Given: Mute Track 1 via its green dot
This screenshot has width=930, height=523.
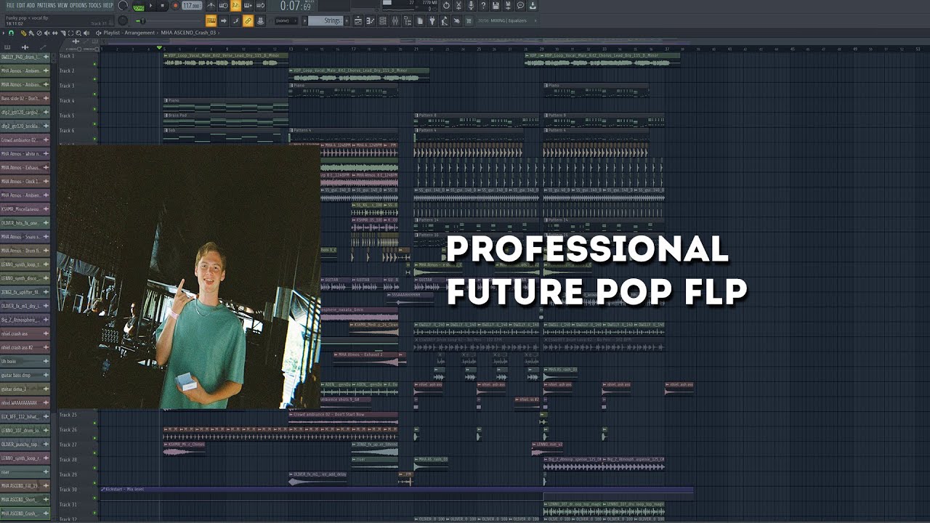Looking at the screenshot, I should tap(94, 63).
